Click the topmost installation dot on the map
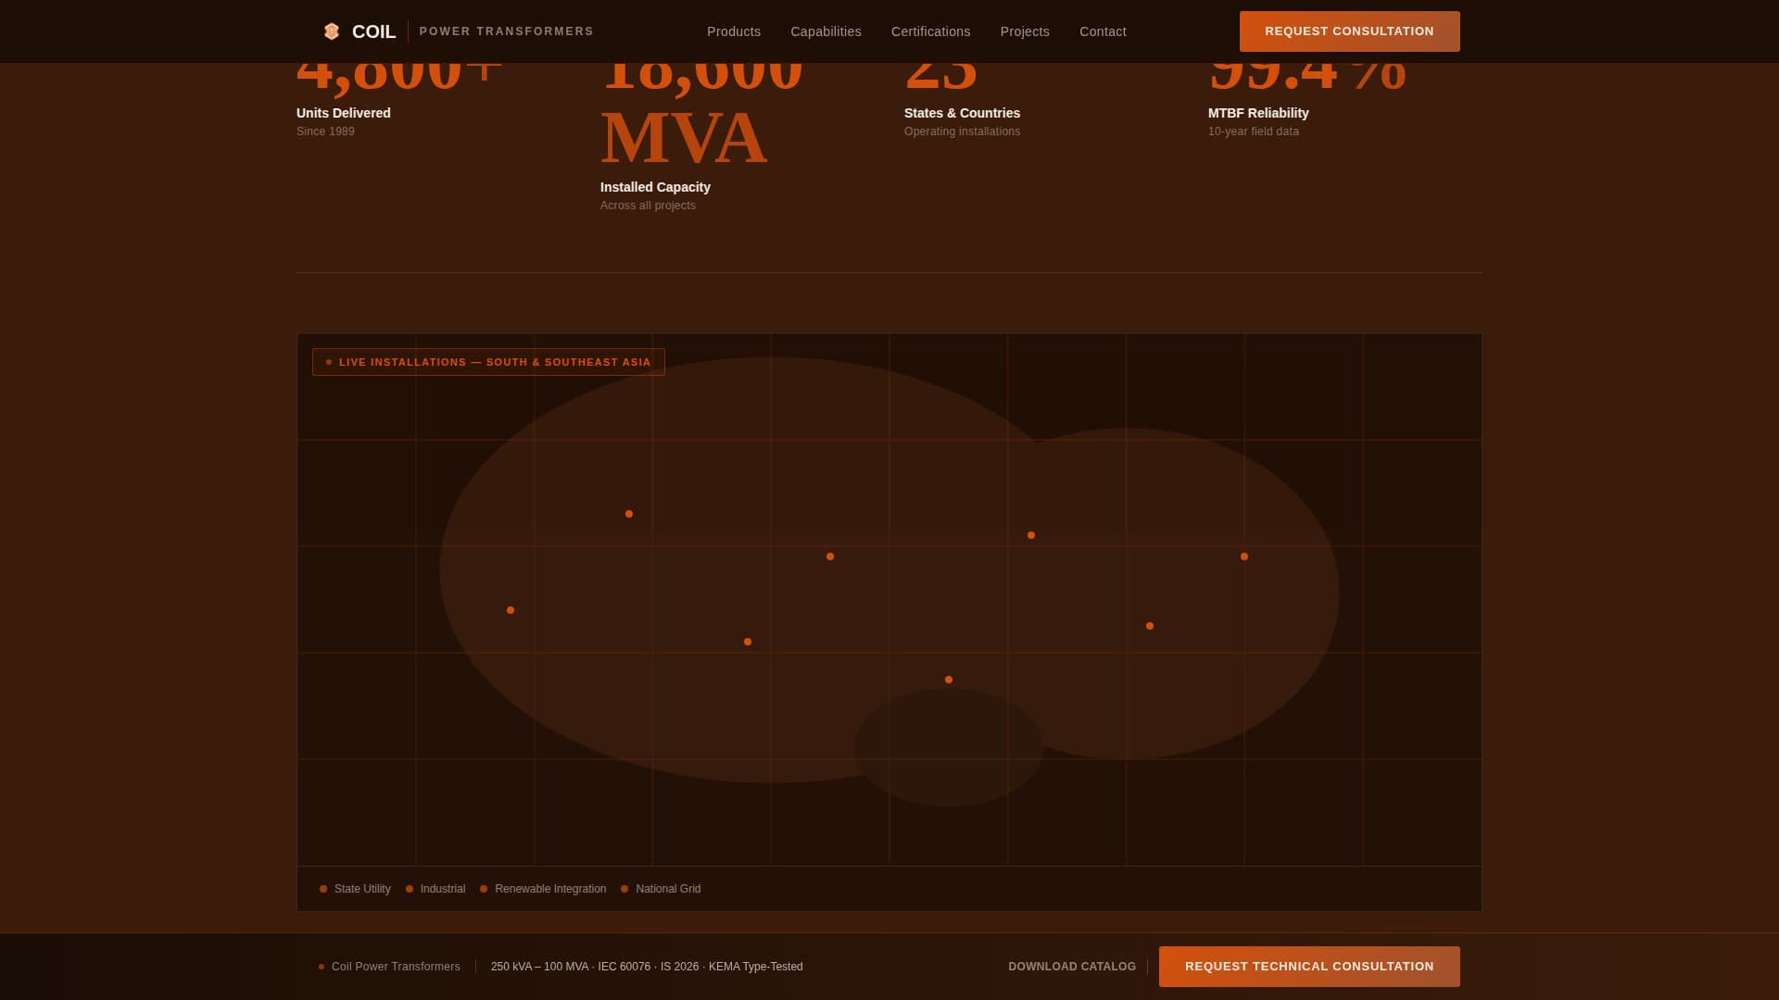This screenshot has width=1779, height=1000. [x=629, y=514]
